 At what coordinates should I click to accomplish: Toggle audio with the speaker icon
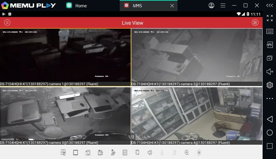pos(150,153)
